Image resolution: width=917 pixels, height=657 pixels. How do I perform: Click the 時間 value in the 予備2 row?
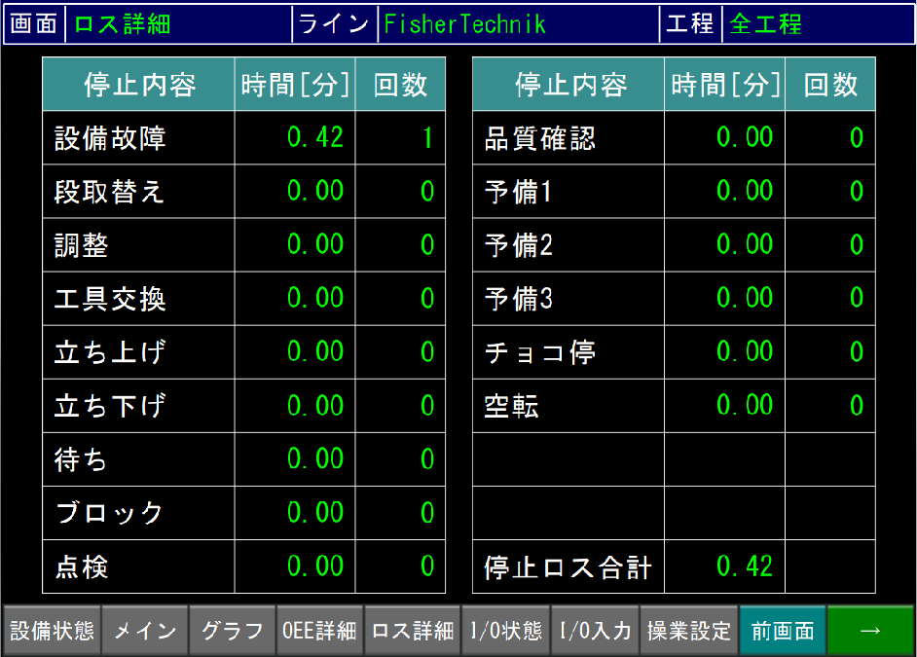[x=745, y=244]
